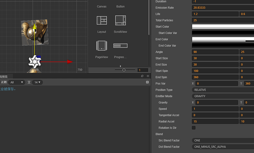The width and height of the screenshot is (254, 153).
Task: Select the ScrollView node icon
Action: point(120,21)
